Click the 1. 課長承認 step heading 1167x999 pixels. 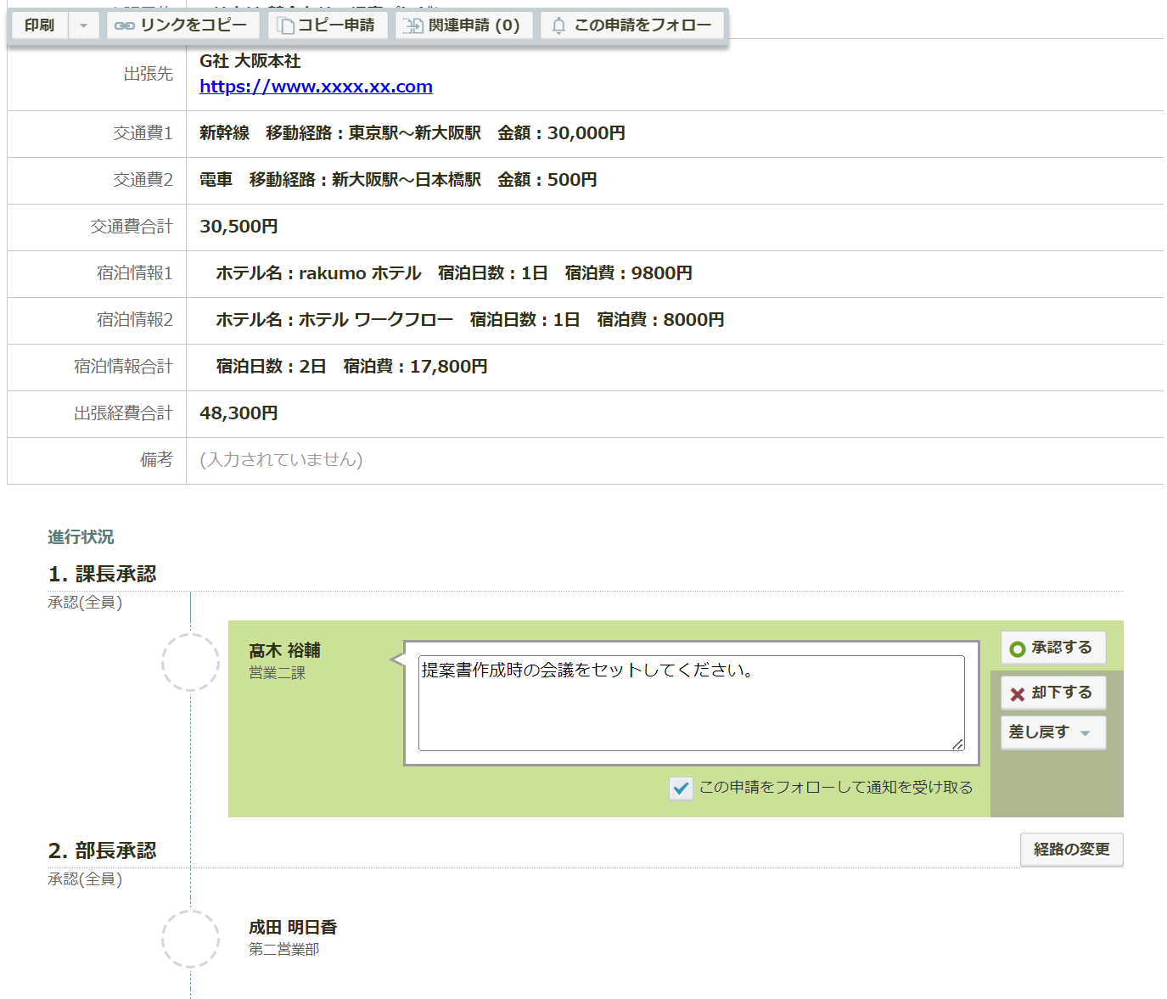coord(102,574)
